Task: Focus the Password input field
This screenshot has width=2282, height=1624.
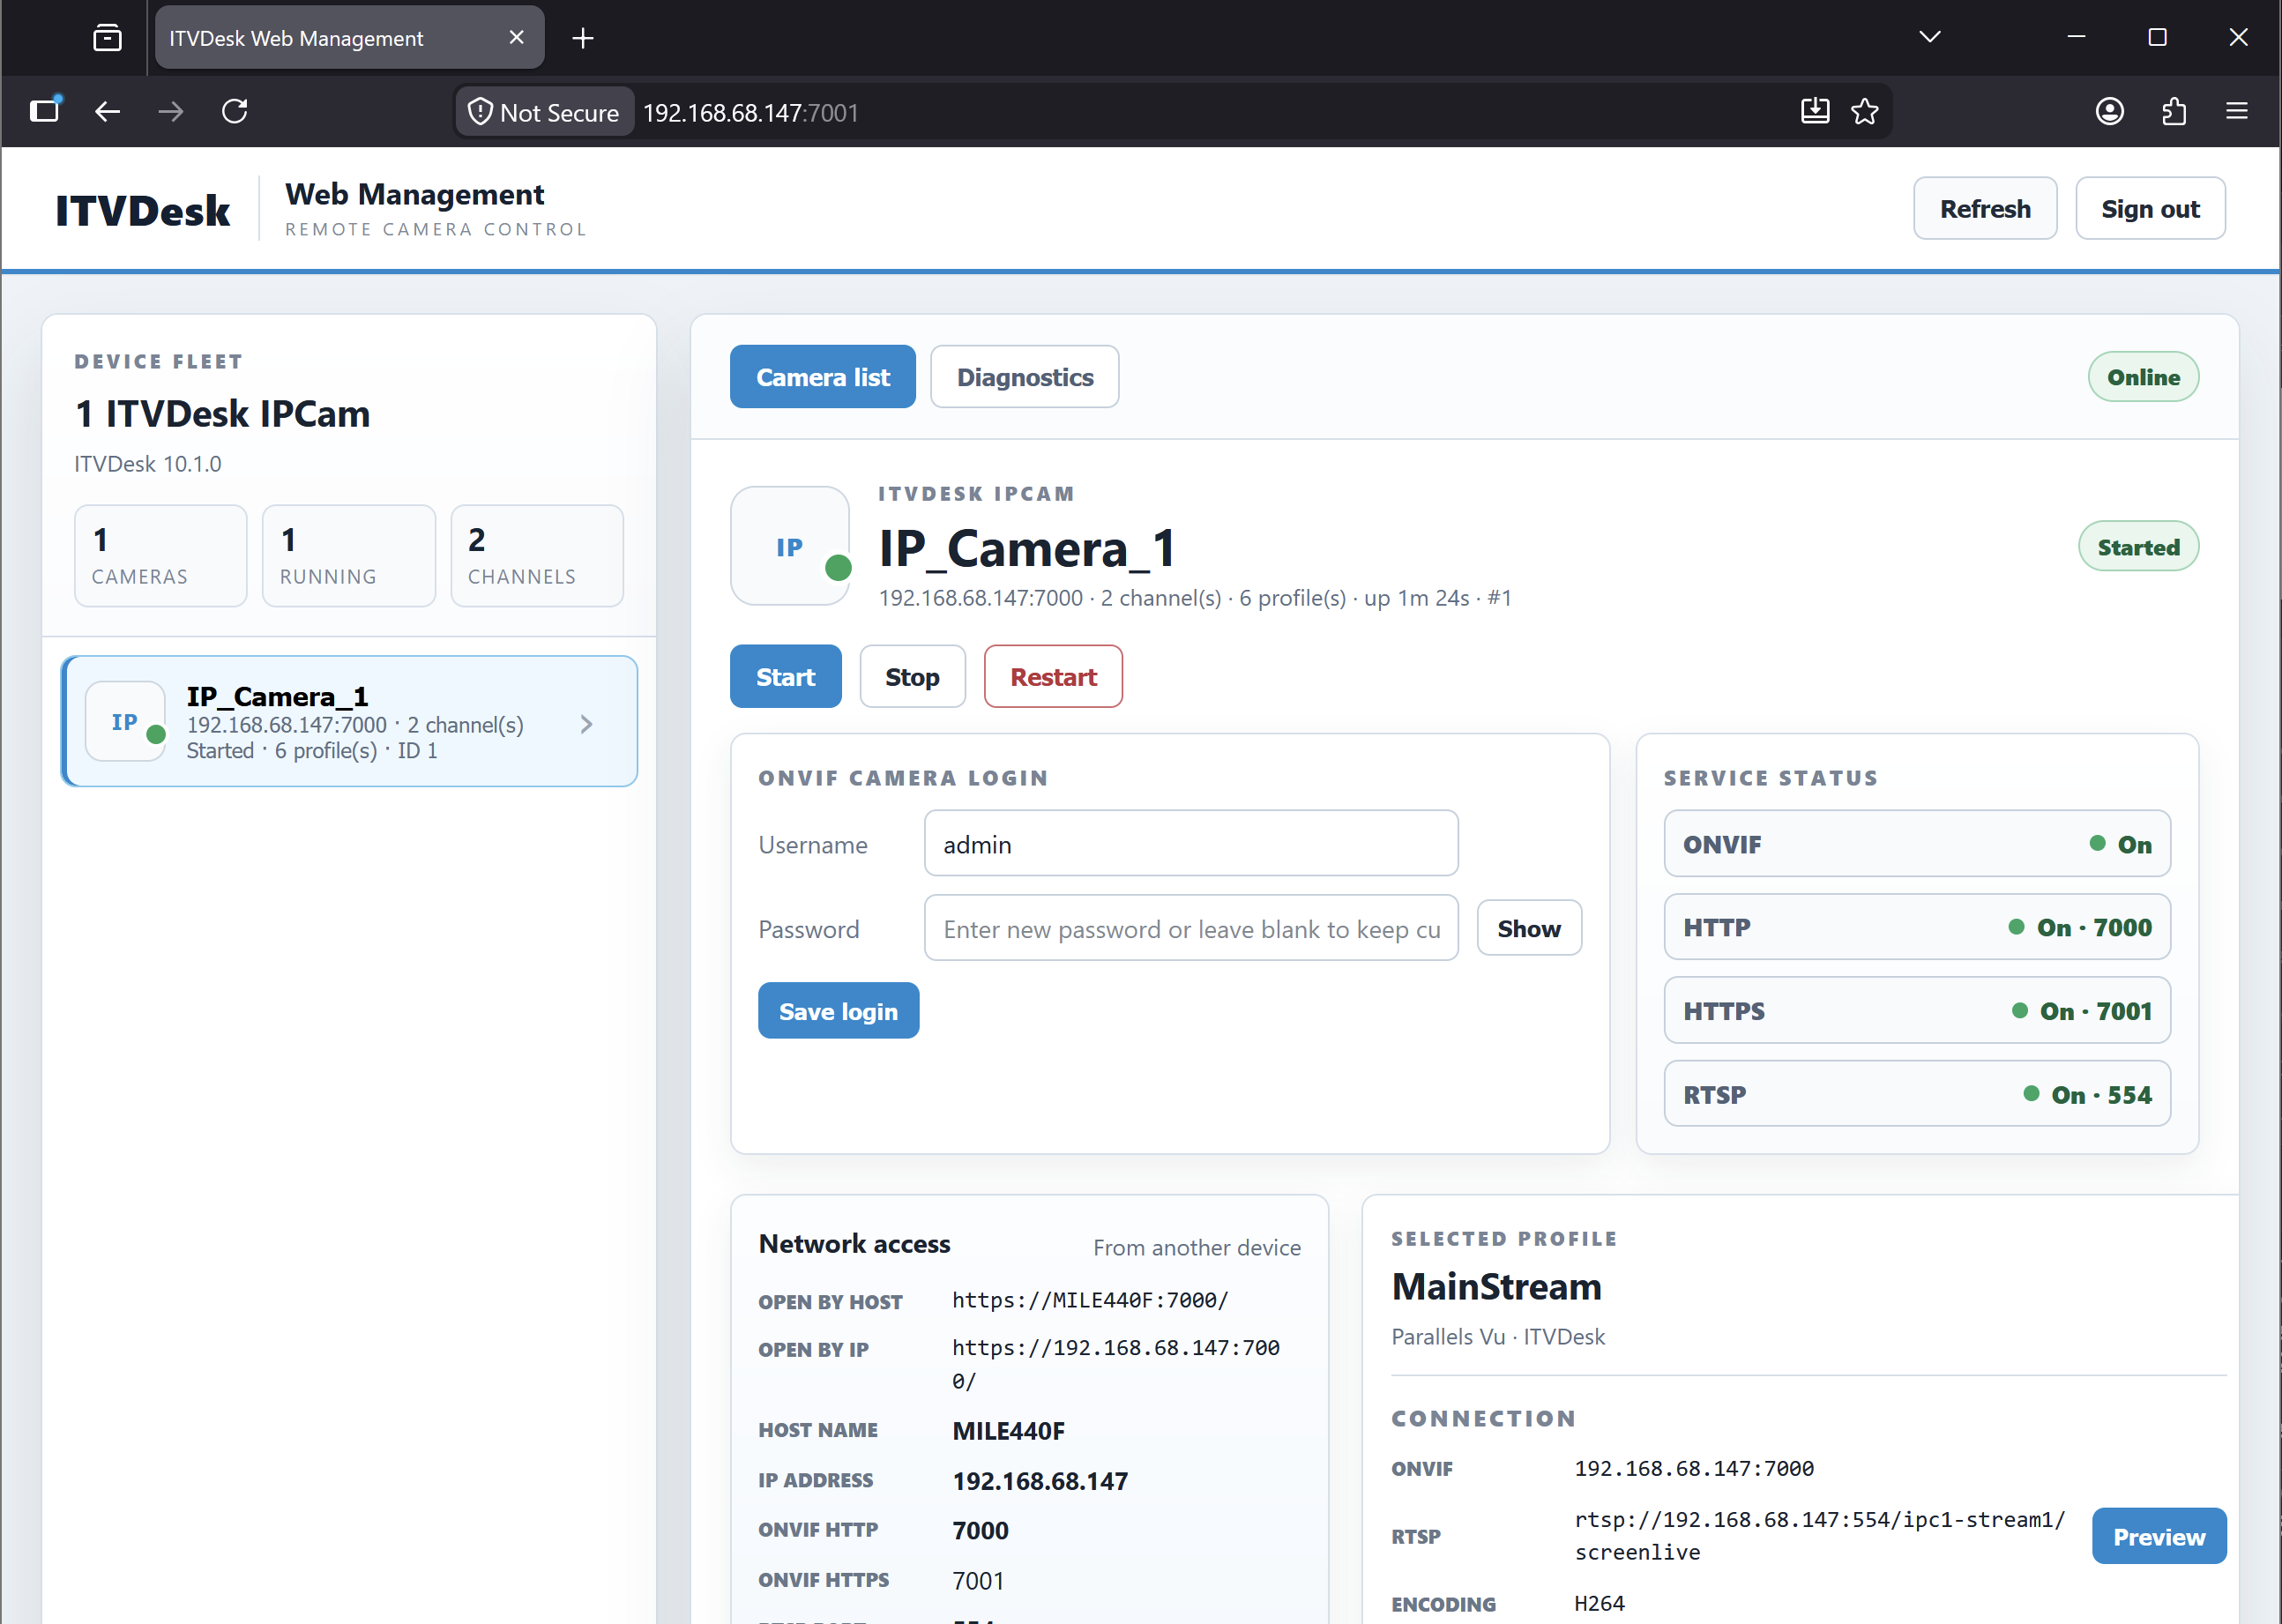Action: (1191, 928)
